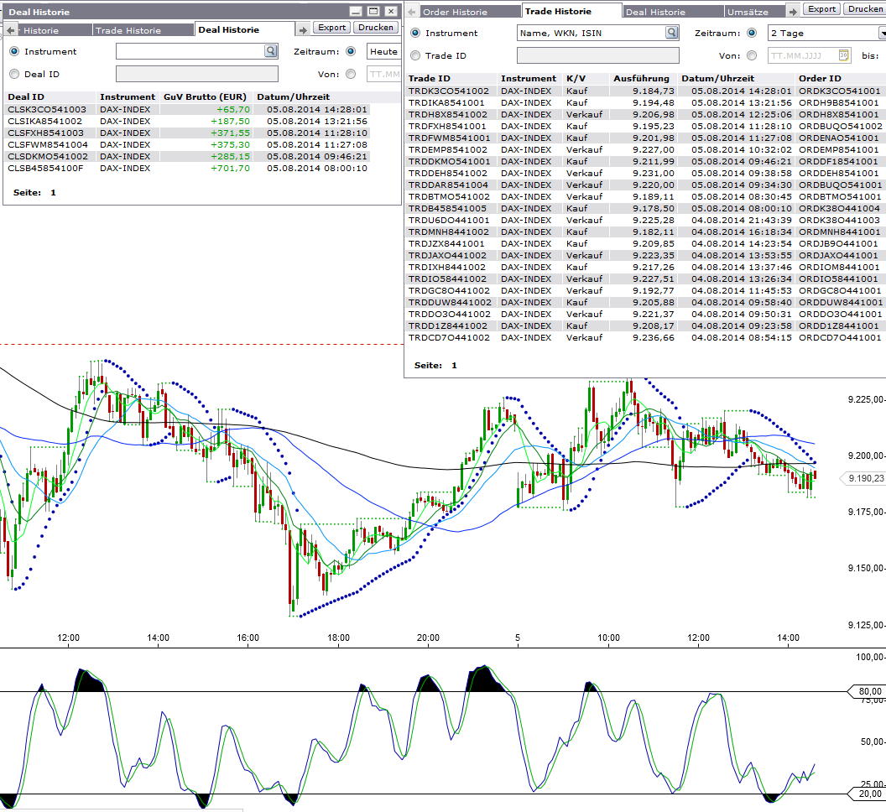
Task: Select trade row TRDEMP8541002
Action: 646,149
